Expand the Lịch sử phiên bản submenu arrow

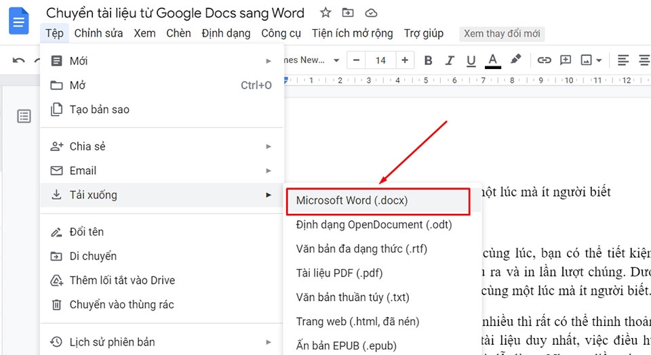click(269, 342)
